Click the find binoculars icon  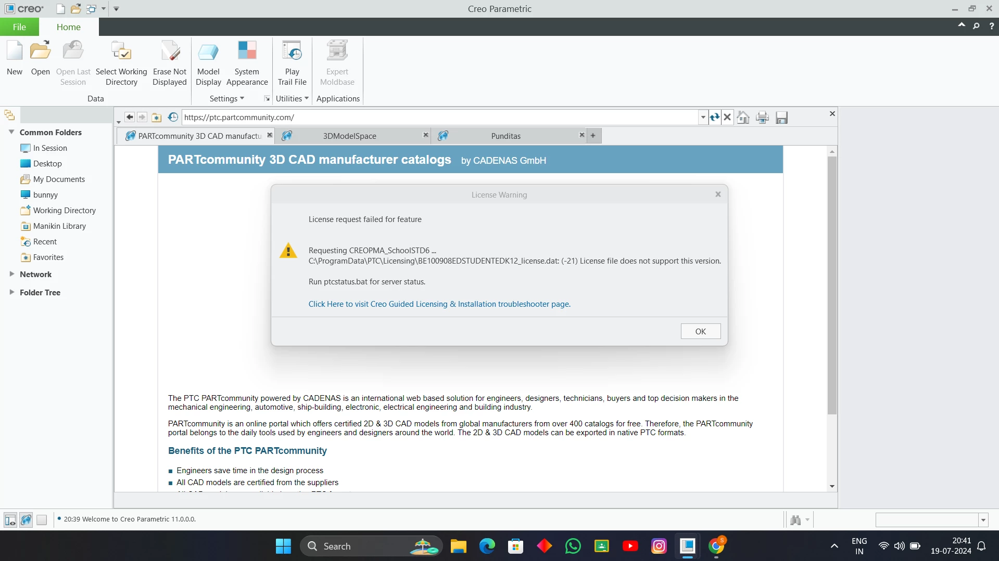tap(795, 519)
